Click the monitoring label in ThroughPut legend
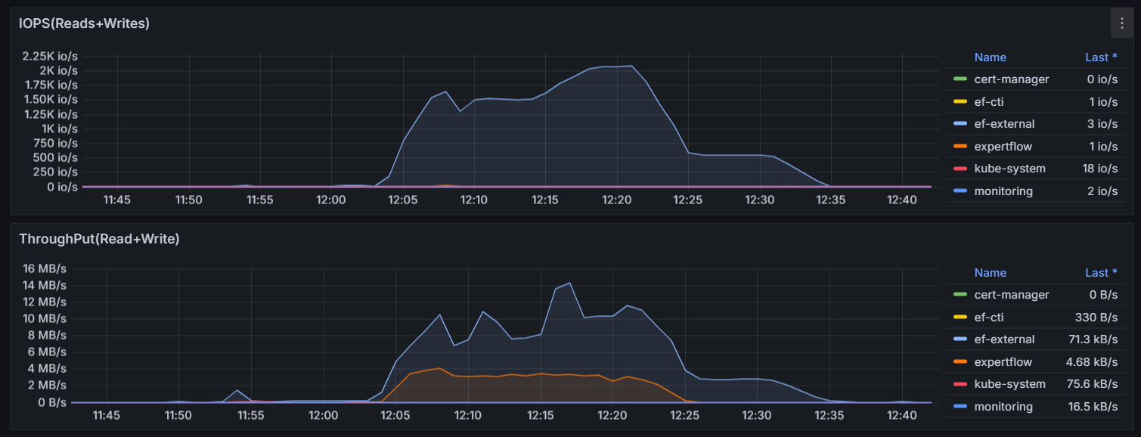The width and height of the screenshot is (1141, 437). pyautogui.click(x=1003, y=407)
